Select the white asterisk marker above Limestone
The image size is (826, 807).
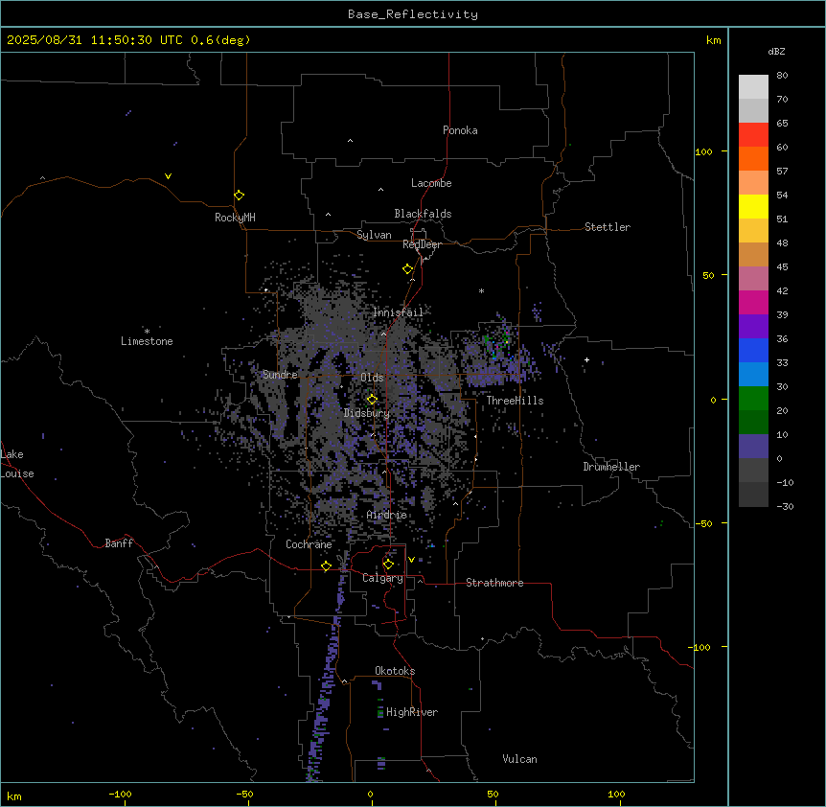147,331
